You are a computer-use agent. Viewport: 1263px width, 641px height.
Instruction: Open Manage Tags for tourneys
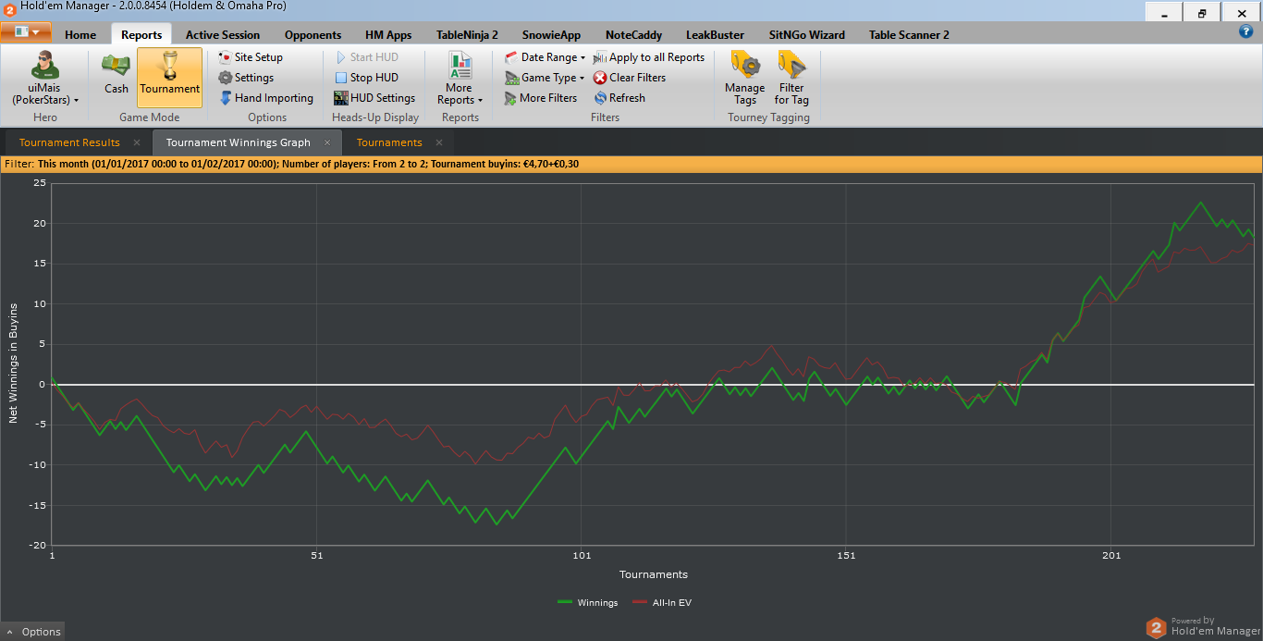745,78
